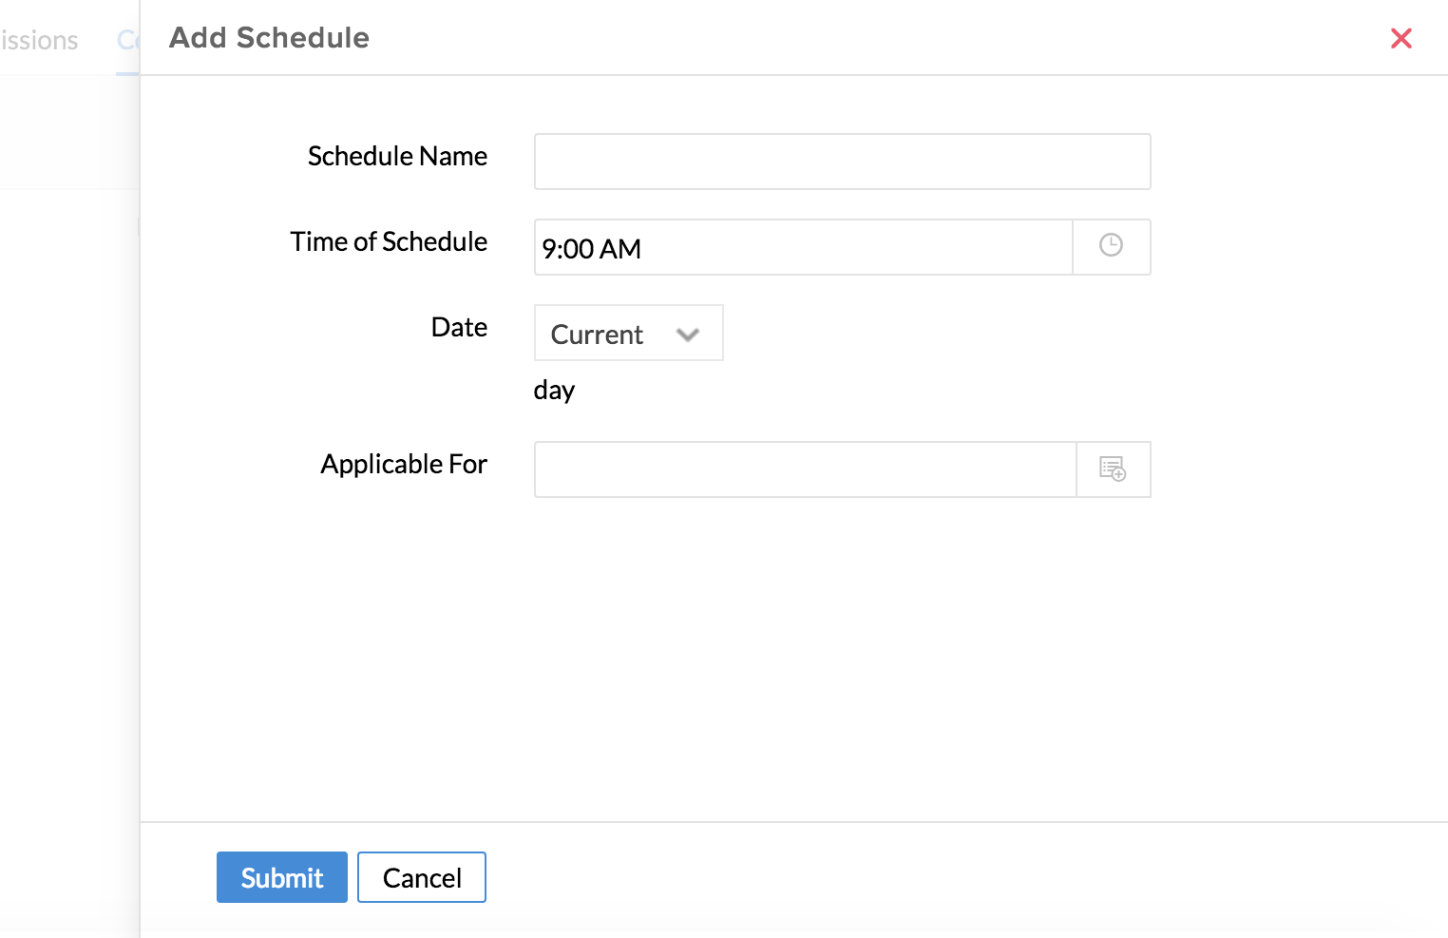Click the Schedule Name label

tap(397, 156)
